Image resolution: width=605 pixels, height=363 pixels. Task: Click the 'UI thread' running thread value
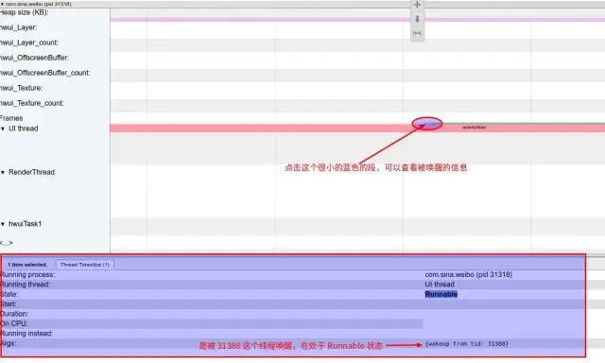click(x=440, y=285)
